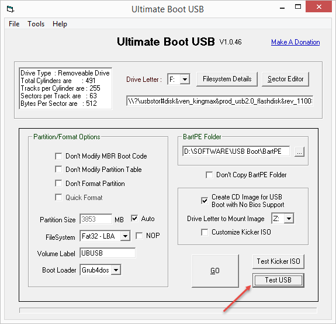Click the Drive Type : Removeable Drive text
336x324 pixels.
coord(65,73)
